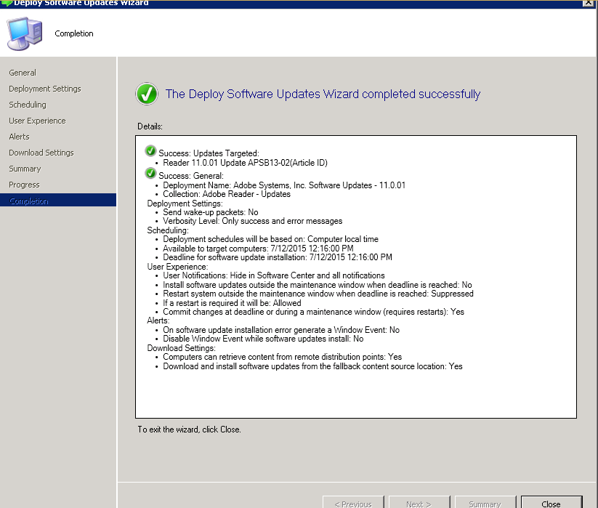Click On software update installation error line

click(x=281, y=330)
